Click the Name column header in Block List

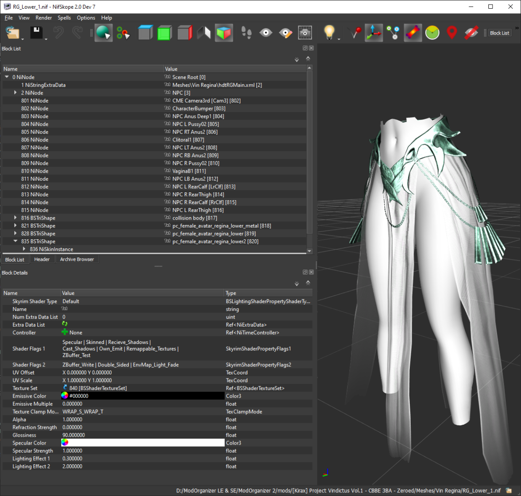point(83,69)
